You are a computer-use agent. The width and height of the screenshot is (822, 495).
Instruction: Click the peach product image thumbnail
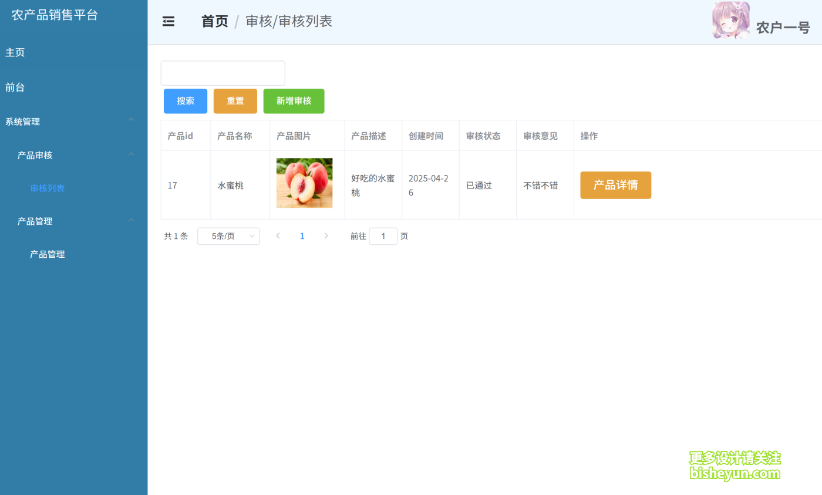click(x=304, y=183)
